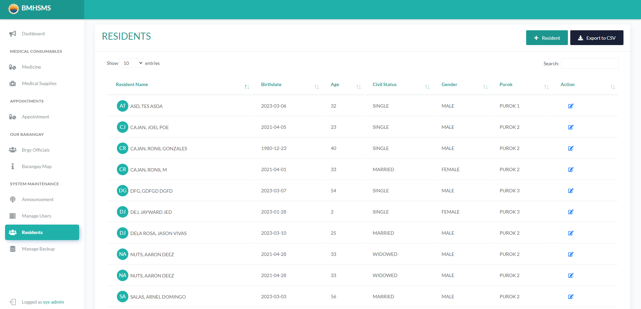Select the Appointment icon in sidebar
The image size is (641, 309).
(x=12, y=117)
